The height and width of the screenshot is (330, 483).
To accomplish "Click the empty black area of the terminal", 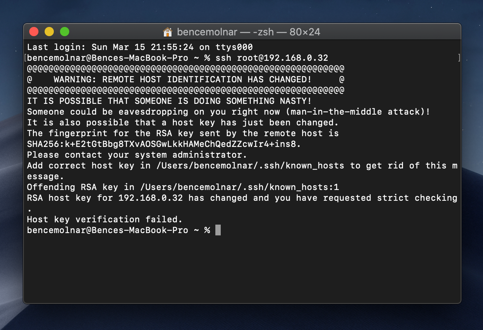I will (x=242, y=269).
